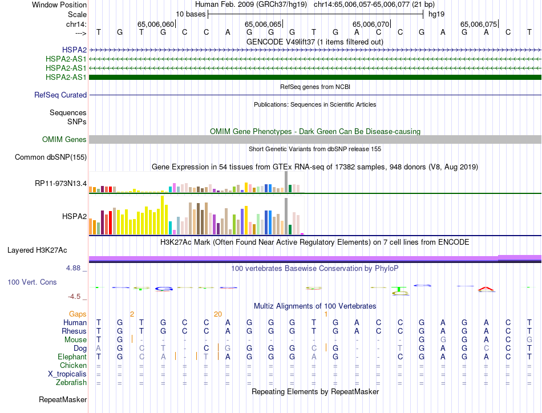Click the X_tropicalis alignment row label

pos(67,374)
